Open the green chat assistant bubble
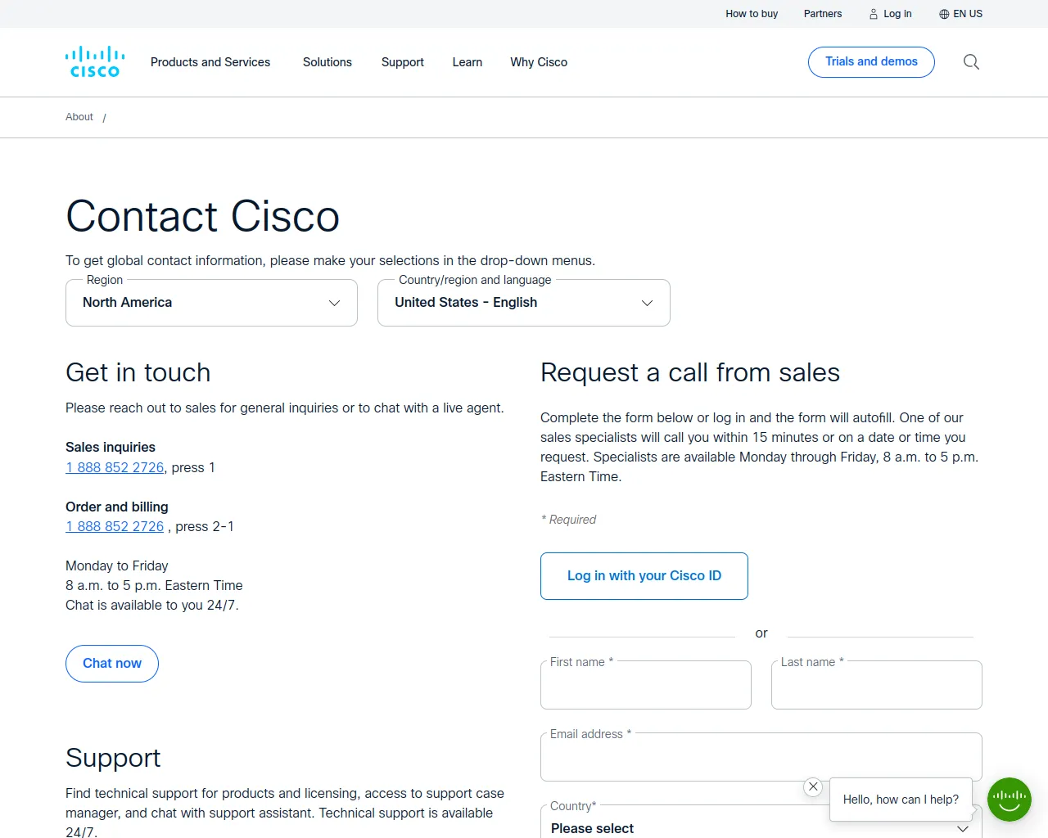The image size is (1048, 838). 1010,800
